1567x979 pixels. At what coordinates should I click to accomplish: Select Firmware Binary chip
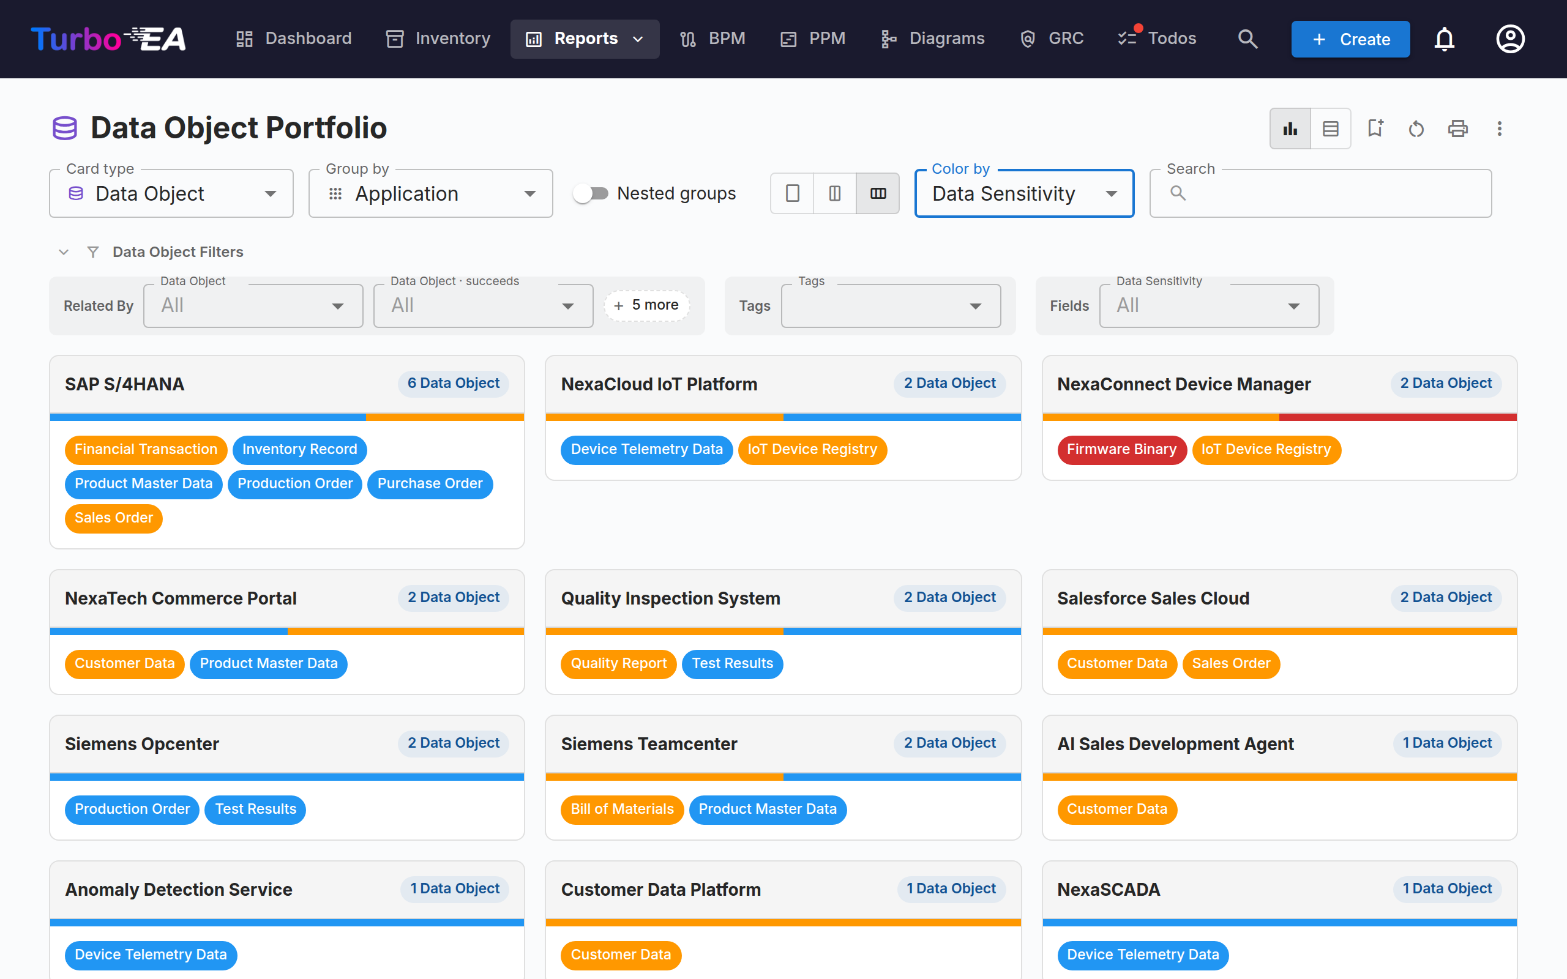(x=1121, y=449)
